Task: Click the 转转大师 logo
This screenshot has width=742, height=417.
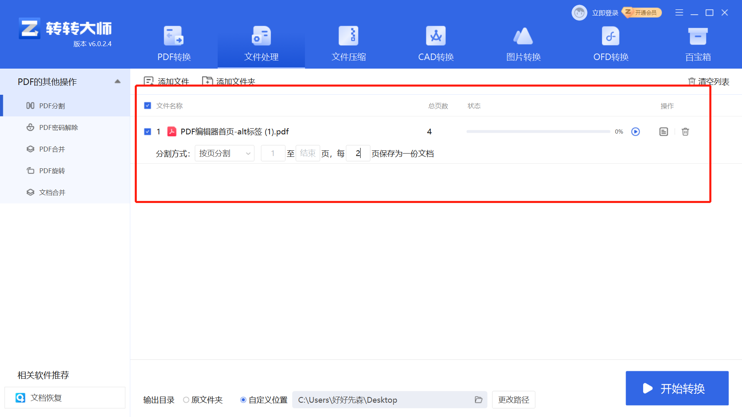Action: [65, 29]
